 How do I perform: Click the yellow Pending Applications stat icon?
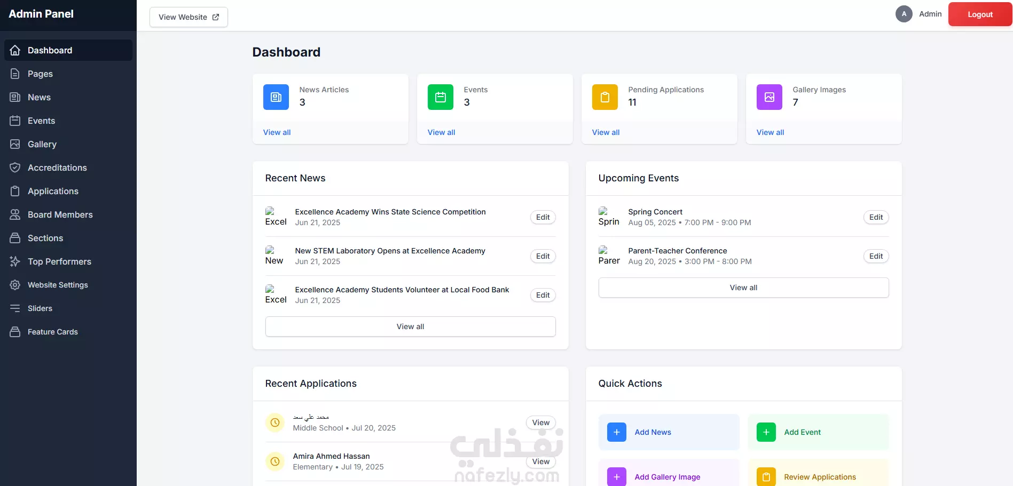point(605,97)
